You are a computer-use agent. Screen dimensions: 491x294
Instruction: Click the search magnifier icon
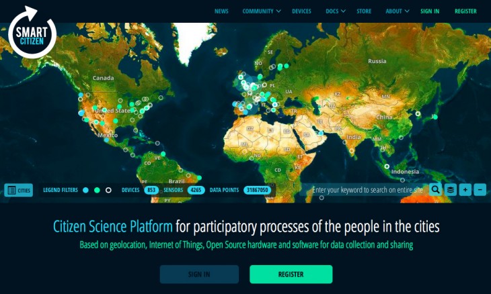436,190
